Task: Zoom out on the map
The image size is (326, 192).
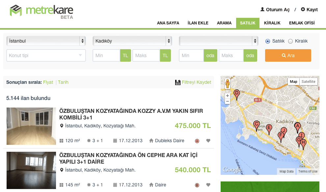Action: click(227, 101)
